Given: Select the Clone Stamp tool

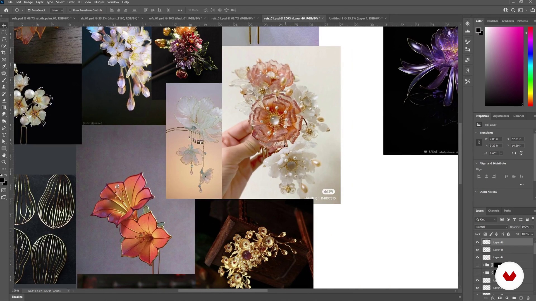Looking at the screenshot, I should click(4, 87).
